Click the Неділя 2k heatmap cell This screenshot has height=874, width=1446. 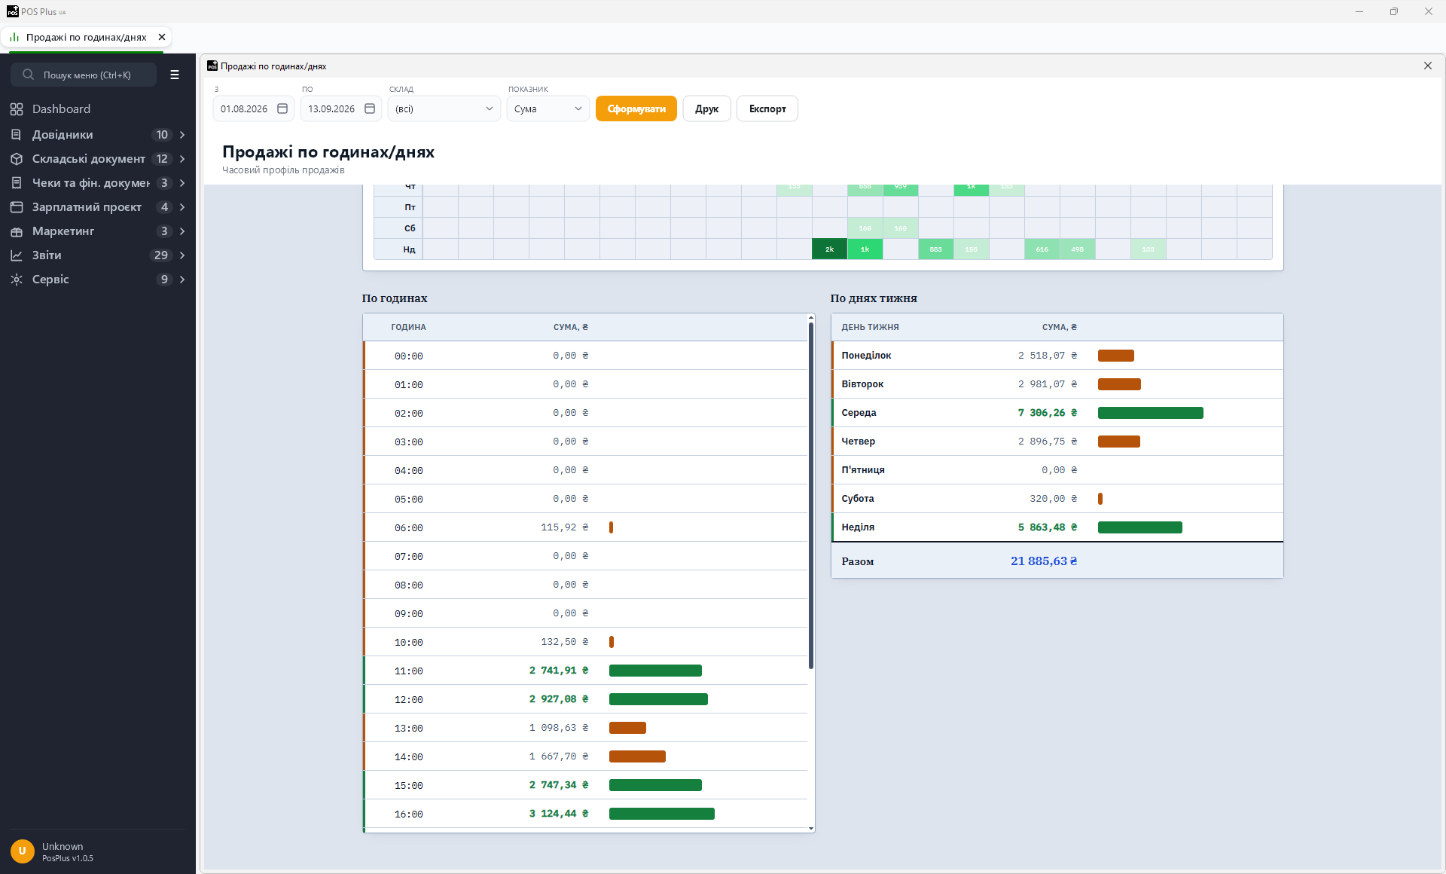829,249
